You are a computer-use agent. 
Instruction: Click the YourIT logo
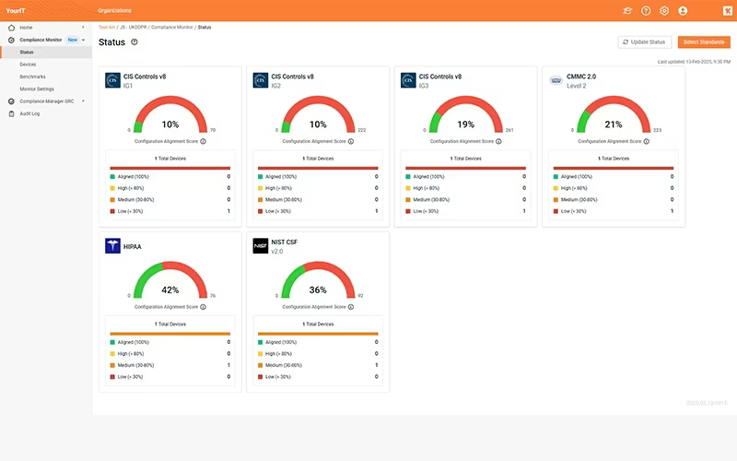[16, 11]
